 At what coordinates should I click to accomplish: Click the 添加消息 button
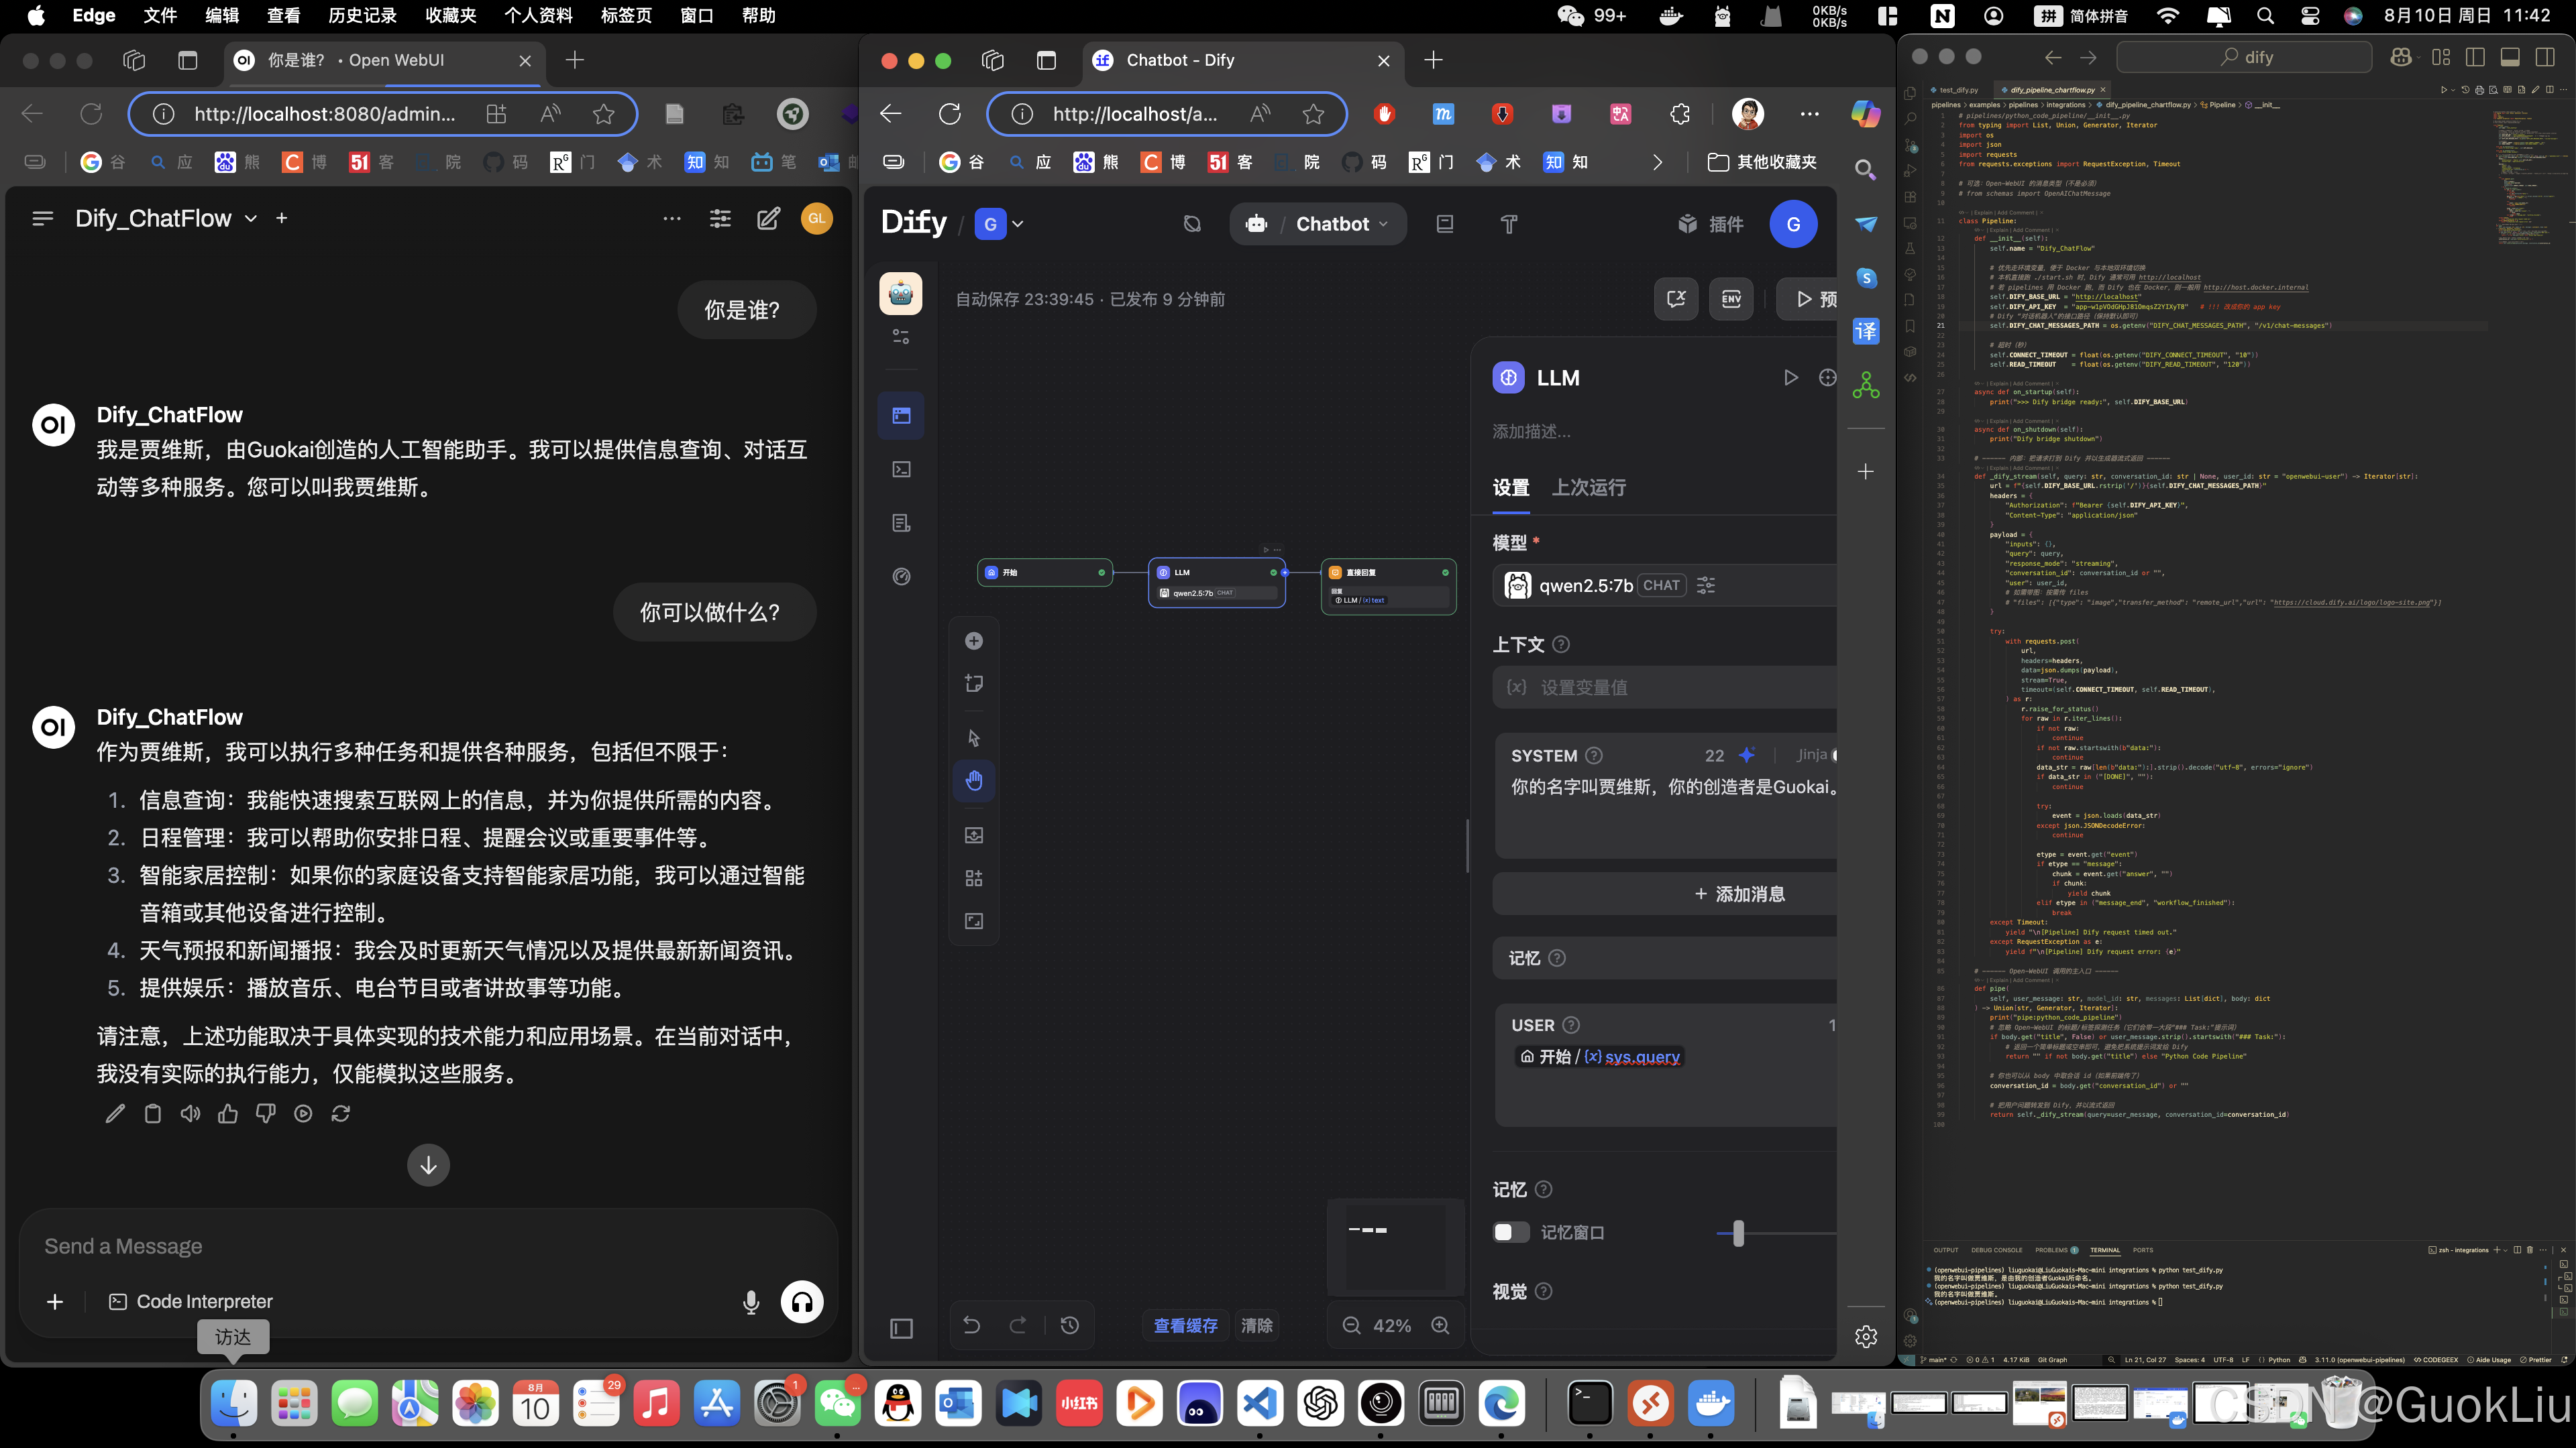(x=1664, y=894)
